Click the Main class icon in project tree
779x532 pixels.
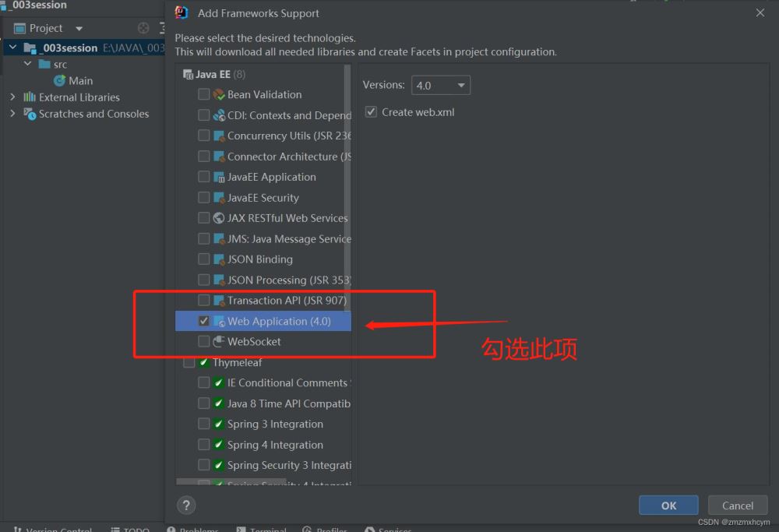coord(60,80)
